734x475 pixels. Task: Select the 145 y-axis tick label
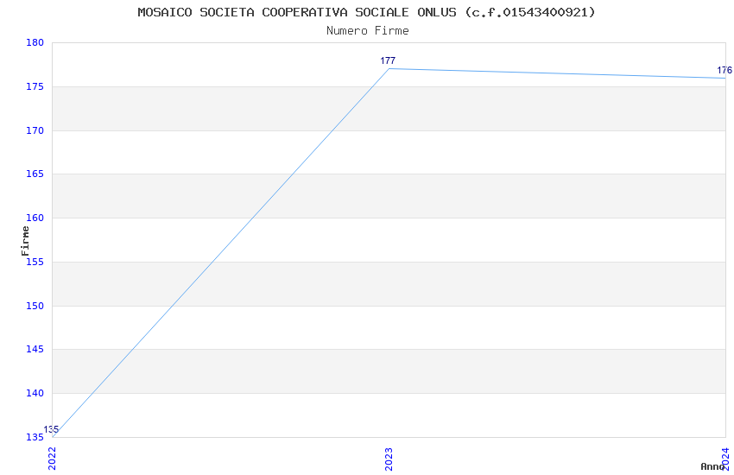35,350
